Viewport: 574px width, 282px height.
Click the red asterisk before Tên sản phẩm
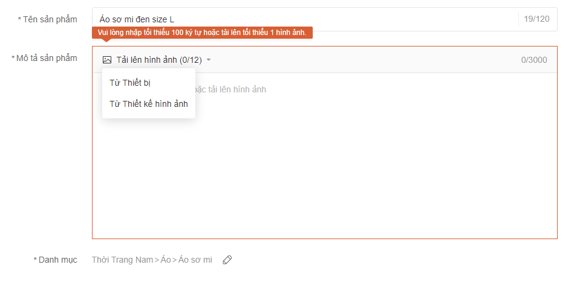pos(19,19)
